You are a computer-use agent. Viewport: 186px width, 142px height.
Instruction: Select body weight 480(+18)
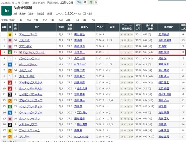click(x=148, y=106)
